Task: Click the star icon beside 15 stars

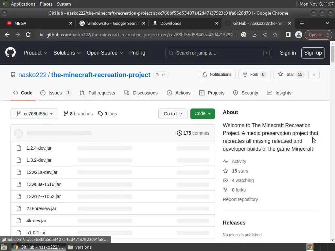Action: coord(225,171)
